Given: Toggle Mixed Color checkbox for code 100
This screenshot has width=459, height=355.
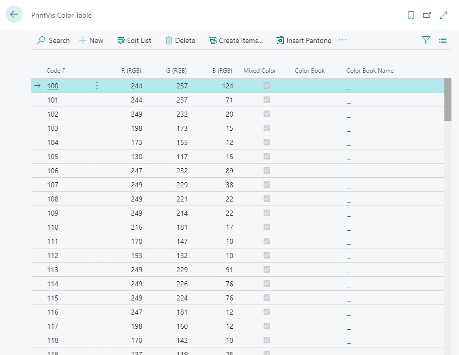Looking at the screenshot, I should pyautogui.click(x=267, y=85).
